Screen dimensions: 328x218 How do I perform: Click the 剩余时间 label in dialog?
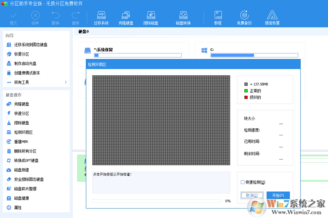(x=252, y=153)
